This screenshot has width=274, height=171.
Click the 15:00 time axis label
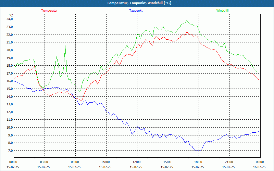(x=167, y=162)
